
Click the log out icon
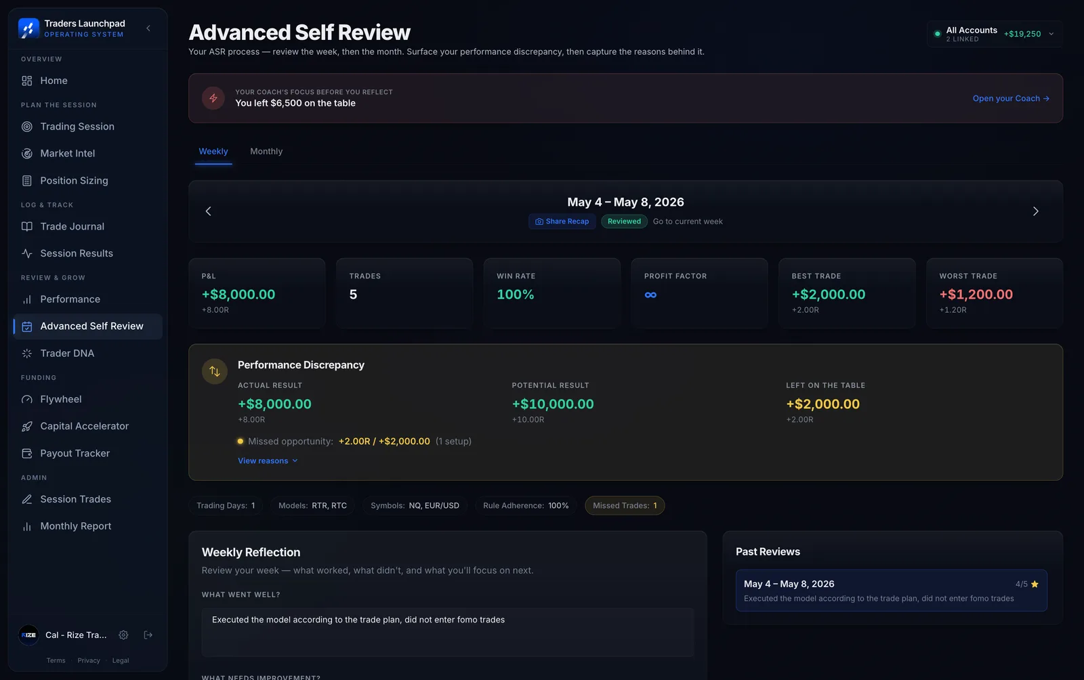(x=148, y=635)
